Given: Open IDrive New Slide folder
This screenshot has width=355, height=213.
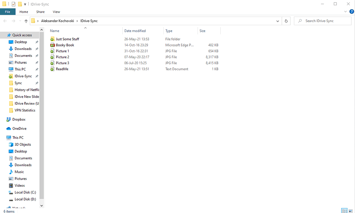Looking at the screenshot, I should [x=24, y=97].
